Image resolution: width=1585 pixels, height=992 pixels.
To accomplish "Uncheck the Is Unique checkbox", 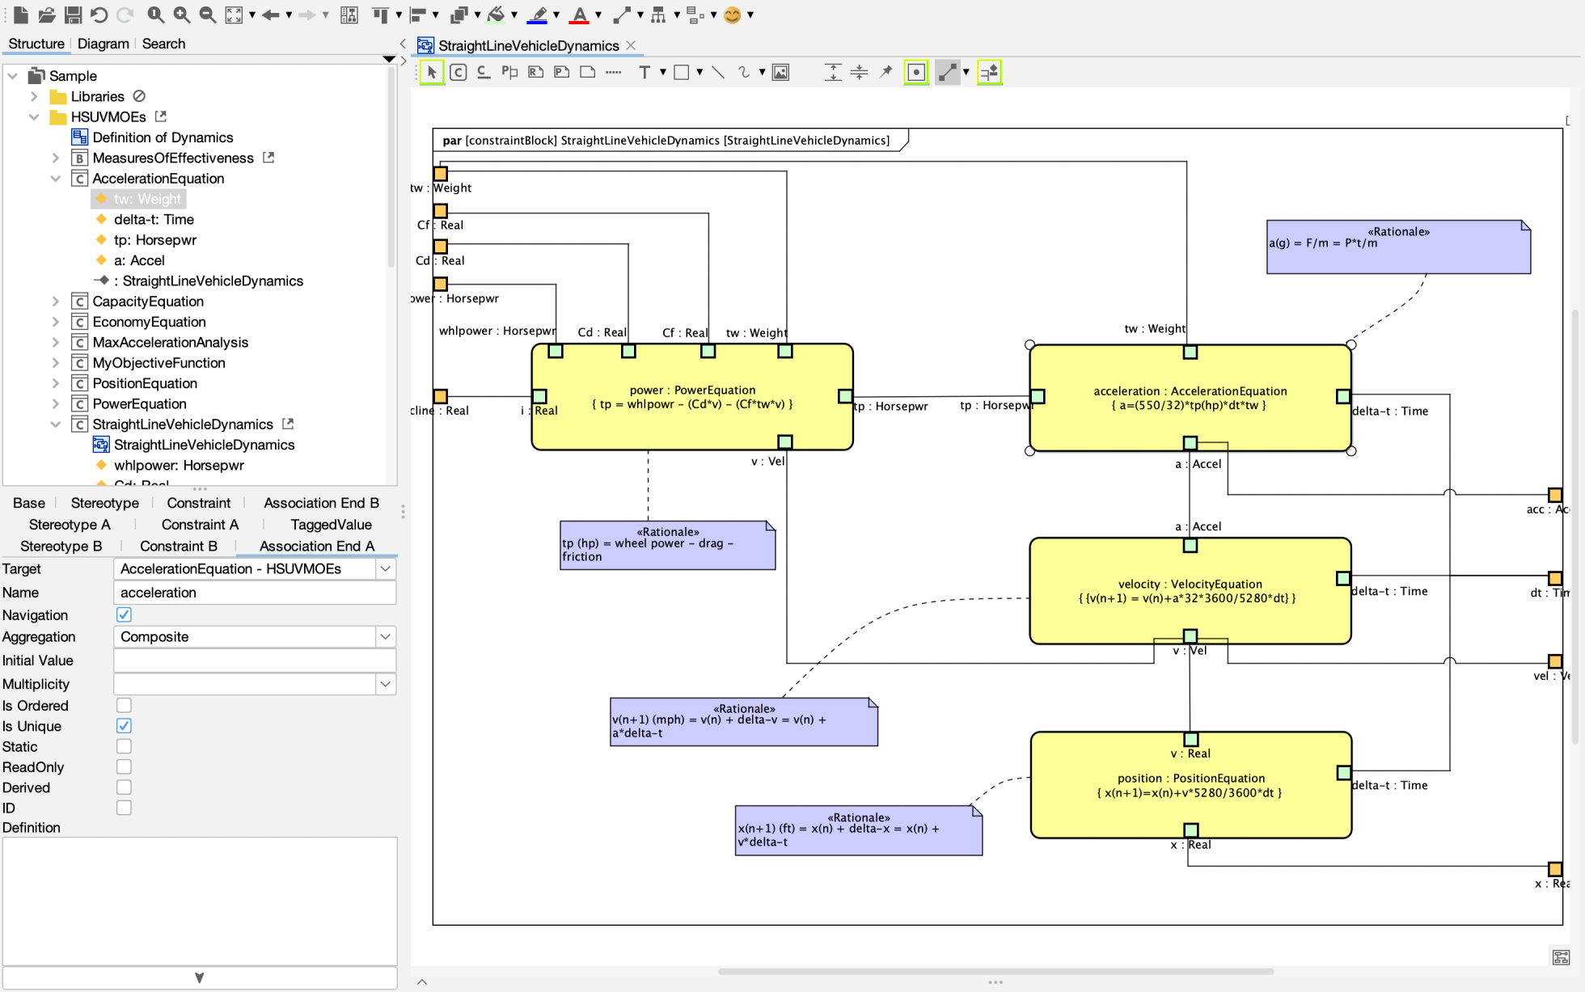I will (x=123, y=726).
